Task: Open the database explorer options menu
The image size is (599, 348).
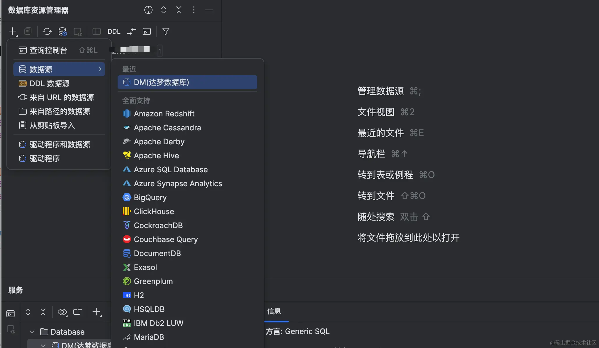Action: click(194, 10)
